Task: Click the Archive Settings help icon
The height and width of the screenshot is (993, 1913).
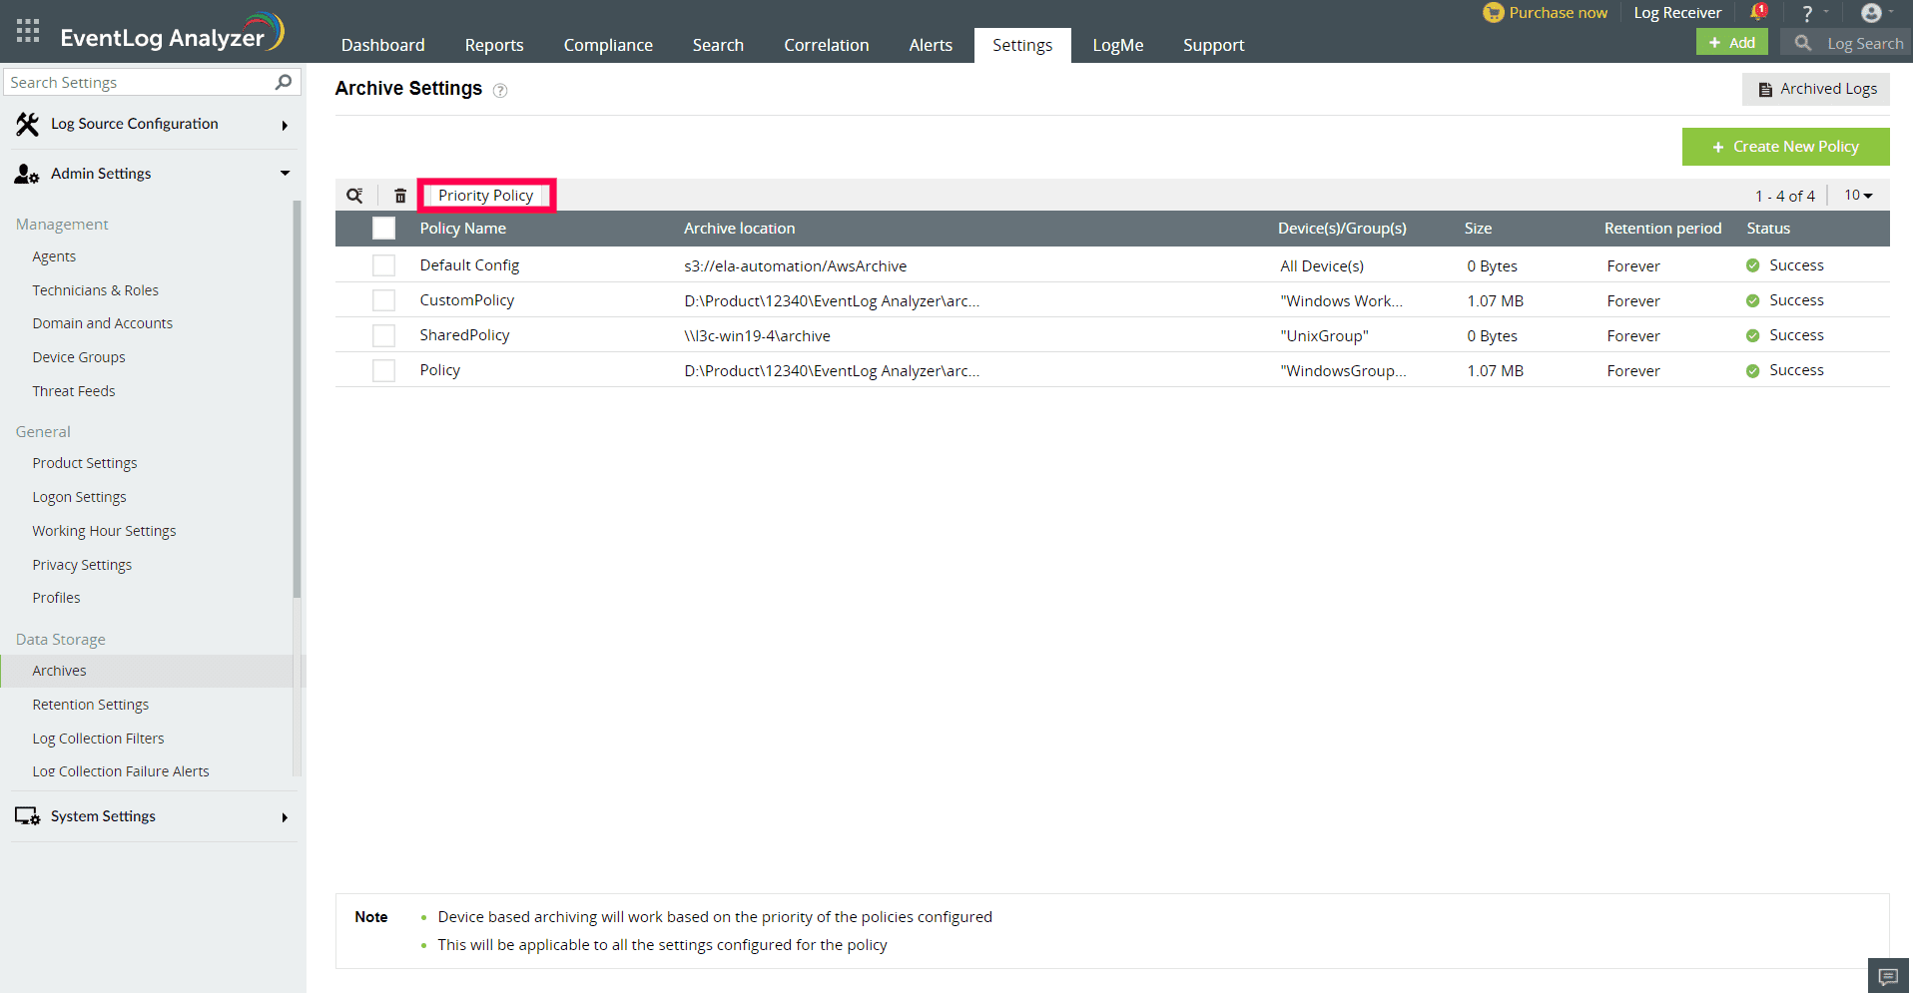Action: click(500, 91)
